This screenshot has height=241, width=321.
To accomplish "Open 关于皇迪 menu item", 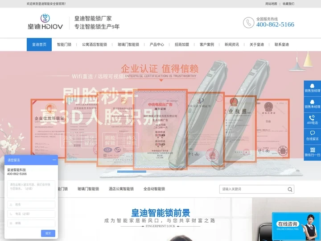I will pos(257,45).
